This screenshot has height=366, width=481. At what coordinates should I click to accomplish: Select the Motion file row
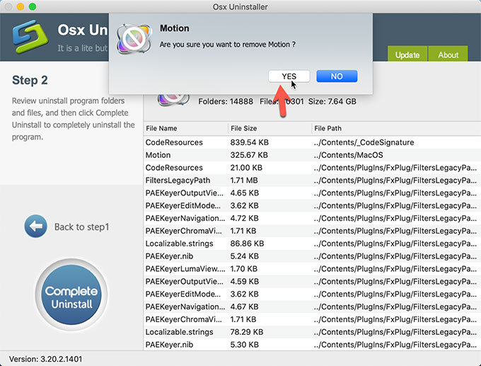pos(312,155)
